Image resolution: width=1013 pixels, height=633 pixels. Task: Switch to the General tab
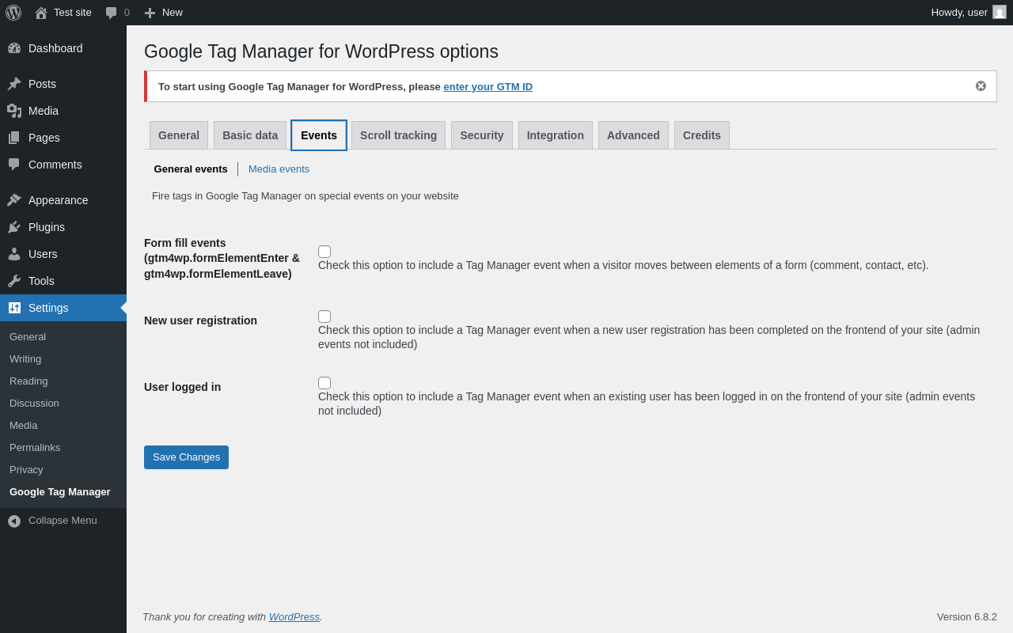point(179,135)
